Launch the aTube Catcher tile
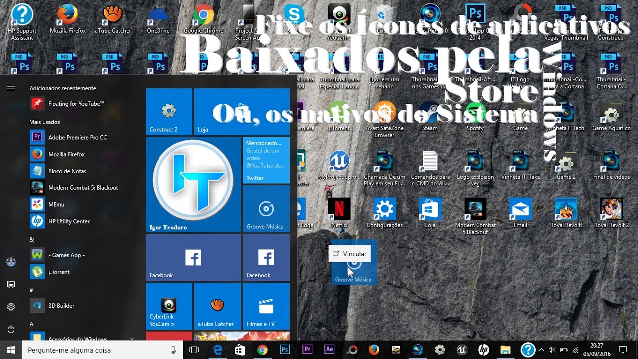638x359 pixels. click(217, 306)
